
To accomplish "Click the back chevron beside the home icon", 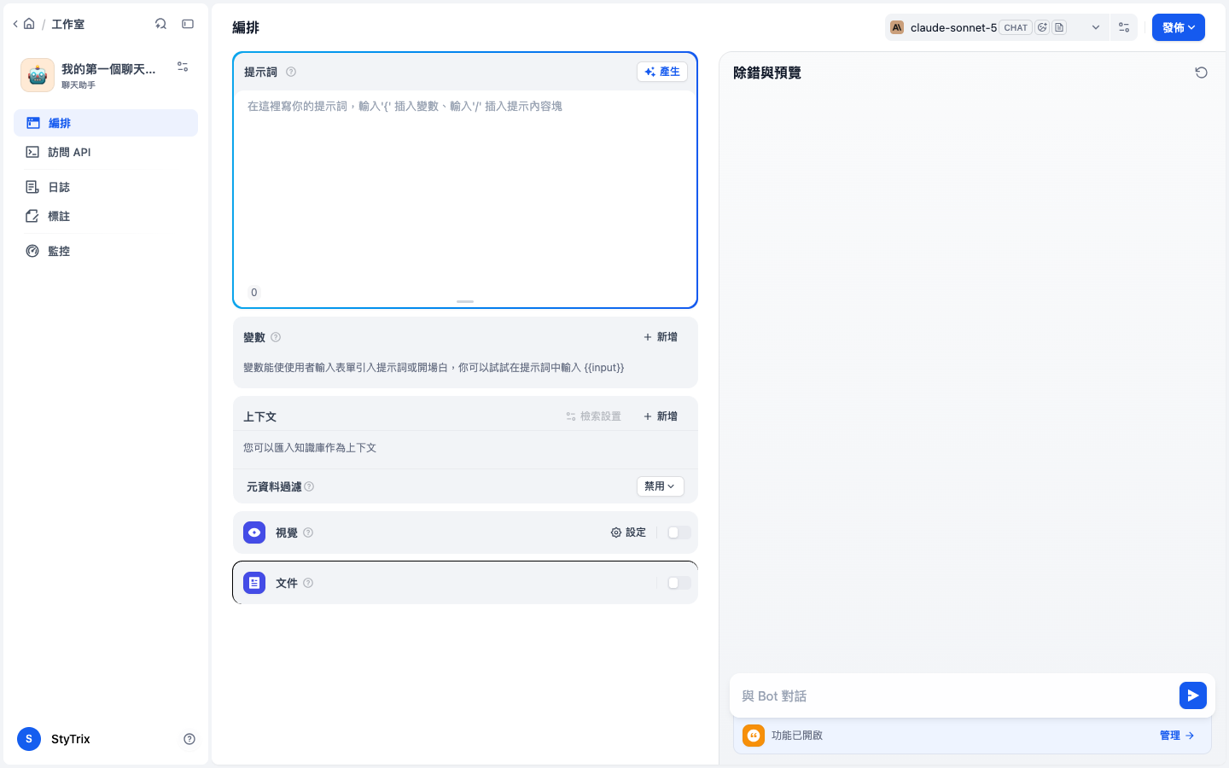I will (x=15, y=24).
